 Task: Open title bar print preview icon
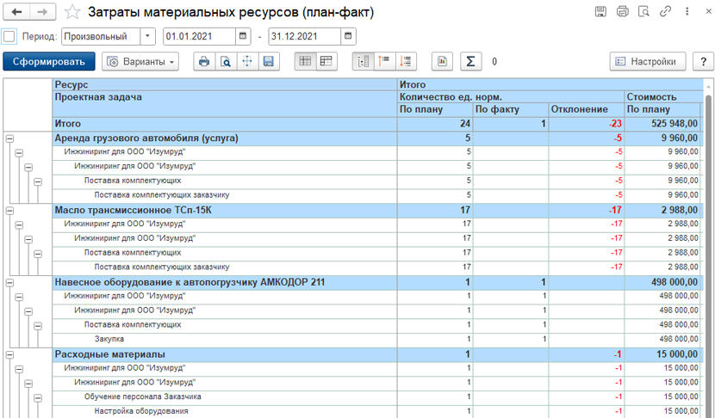coord(643,11)
